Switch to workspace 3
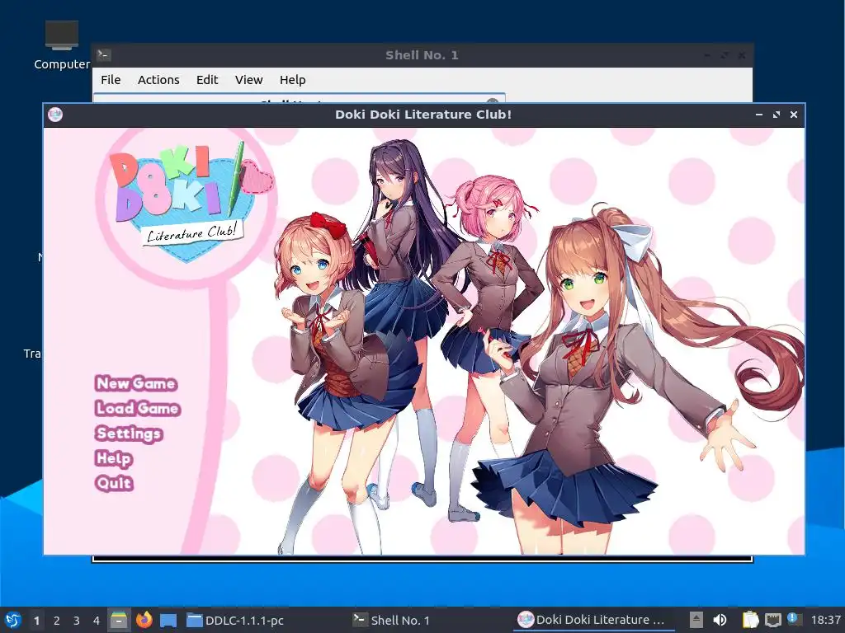The width and height of the screenshot is (845, 633). tap(77, 620)
